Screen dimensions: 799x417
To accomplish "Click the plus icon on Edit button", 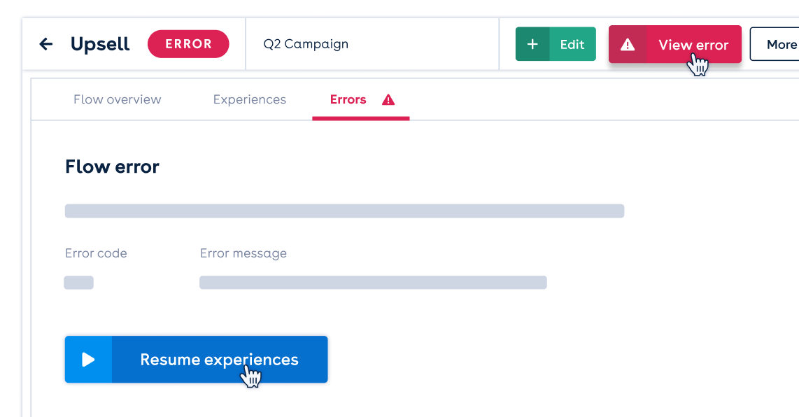I will 532,44.
